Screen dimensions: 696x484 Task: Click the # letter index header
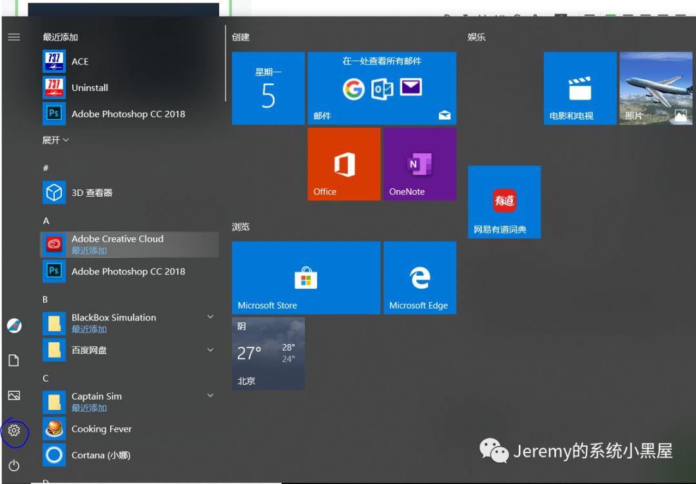45,168
